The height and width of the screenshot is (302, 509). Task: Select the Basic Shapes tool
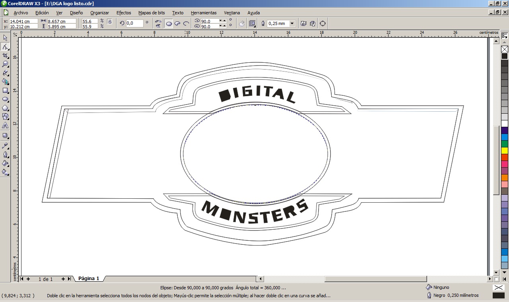[x=5, y=116]
